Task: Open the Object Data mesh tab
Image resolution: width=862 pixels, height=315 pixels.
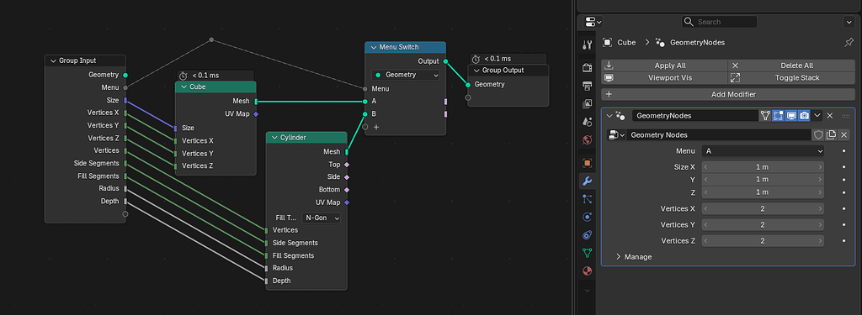Action: [x=587, y=253]
